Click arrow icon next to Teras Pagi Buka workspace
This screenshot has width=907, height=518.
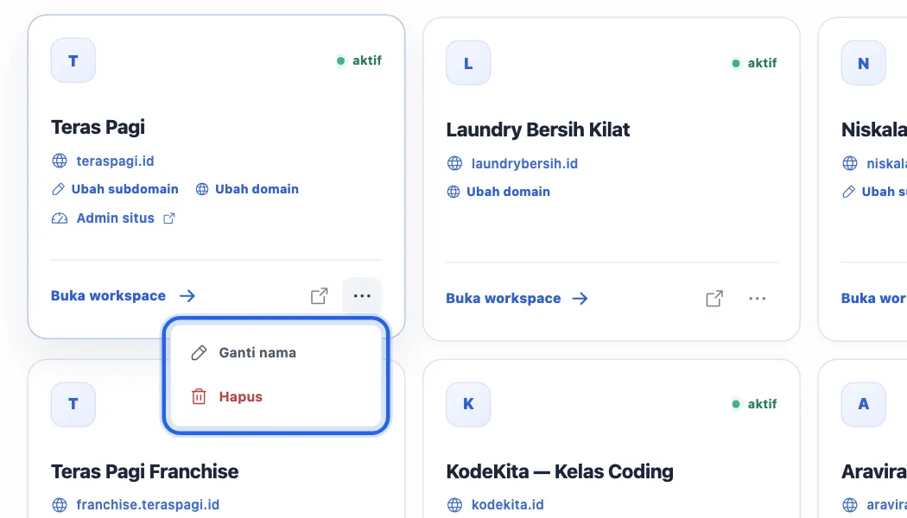click(x=187, y=296)
